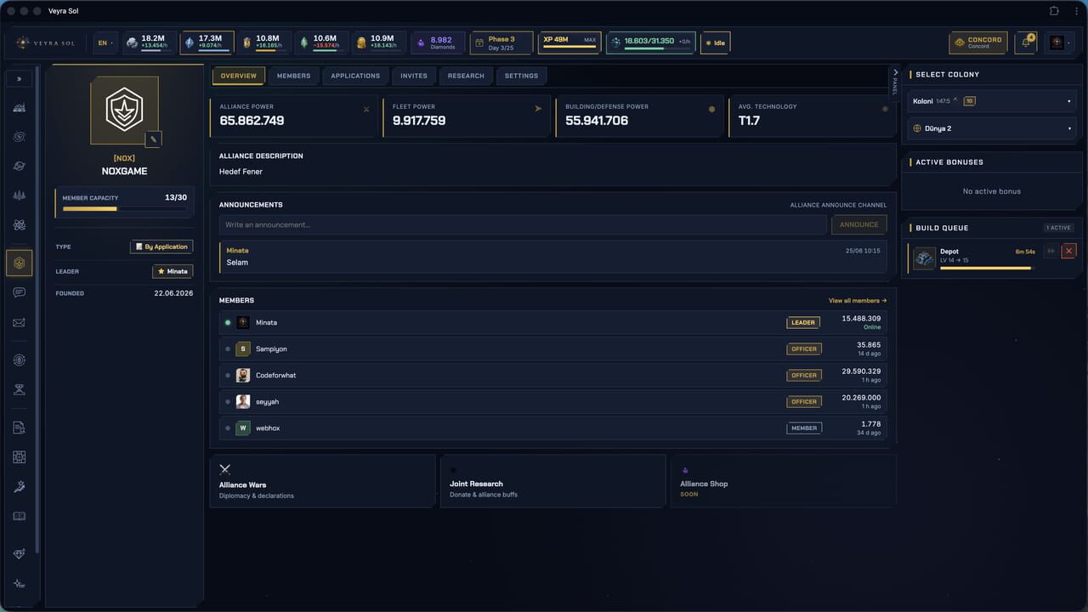This screenshot has width=1088, height=612.
Task: Open the circular target icon in the sidebar
Action: [19, 360]
